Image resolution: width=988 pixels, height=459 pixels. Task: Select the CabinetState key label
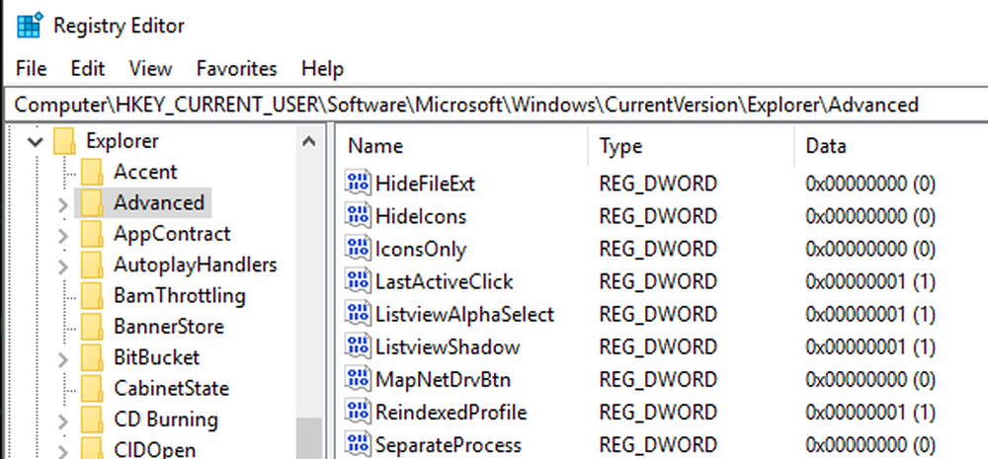click(171, 389)
